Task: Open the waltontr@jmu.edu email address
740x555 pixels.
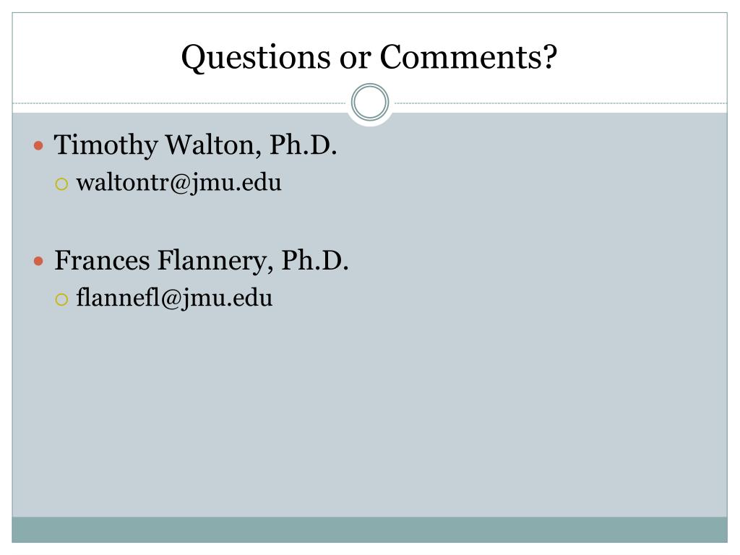Action: 179,183
